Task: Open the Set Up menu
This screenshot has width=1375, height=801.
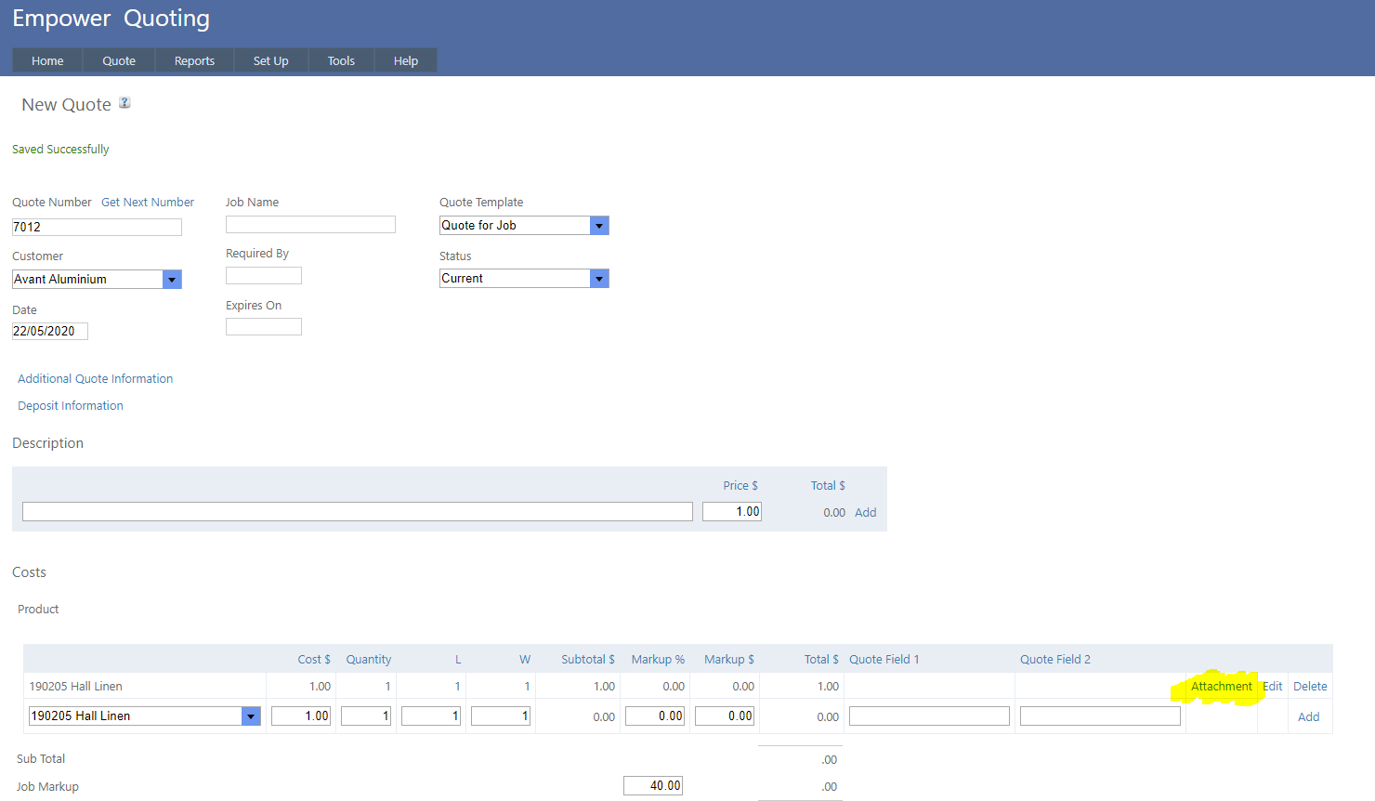Action: pos(270,60)
